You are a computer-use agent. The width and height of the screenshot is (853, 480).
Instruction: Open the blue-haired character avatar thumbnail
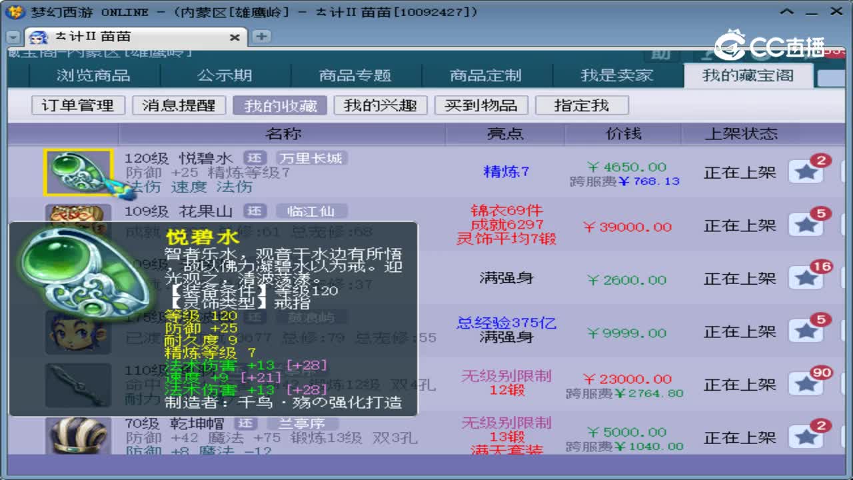78,332
